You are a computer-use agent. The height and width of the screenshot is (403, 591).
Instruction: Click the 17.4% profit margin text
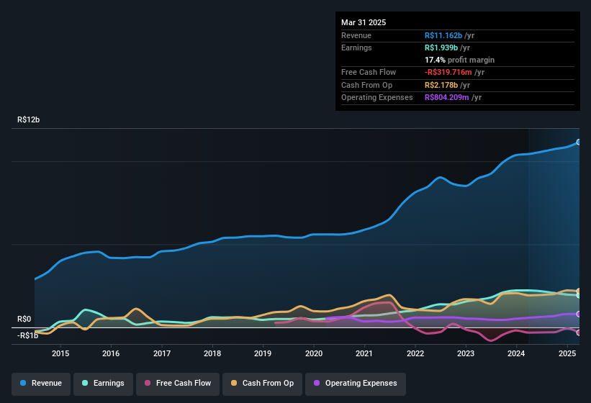coord(459,60)
